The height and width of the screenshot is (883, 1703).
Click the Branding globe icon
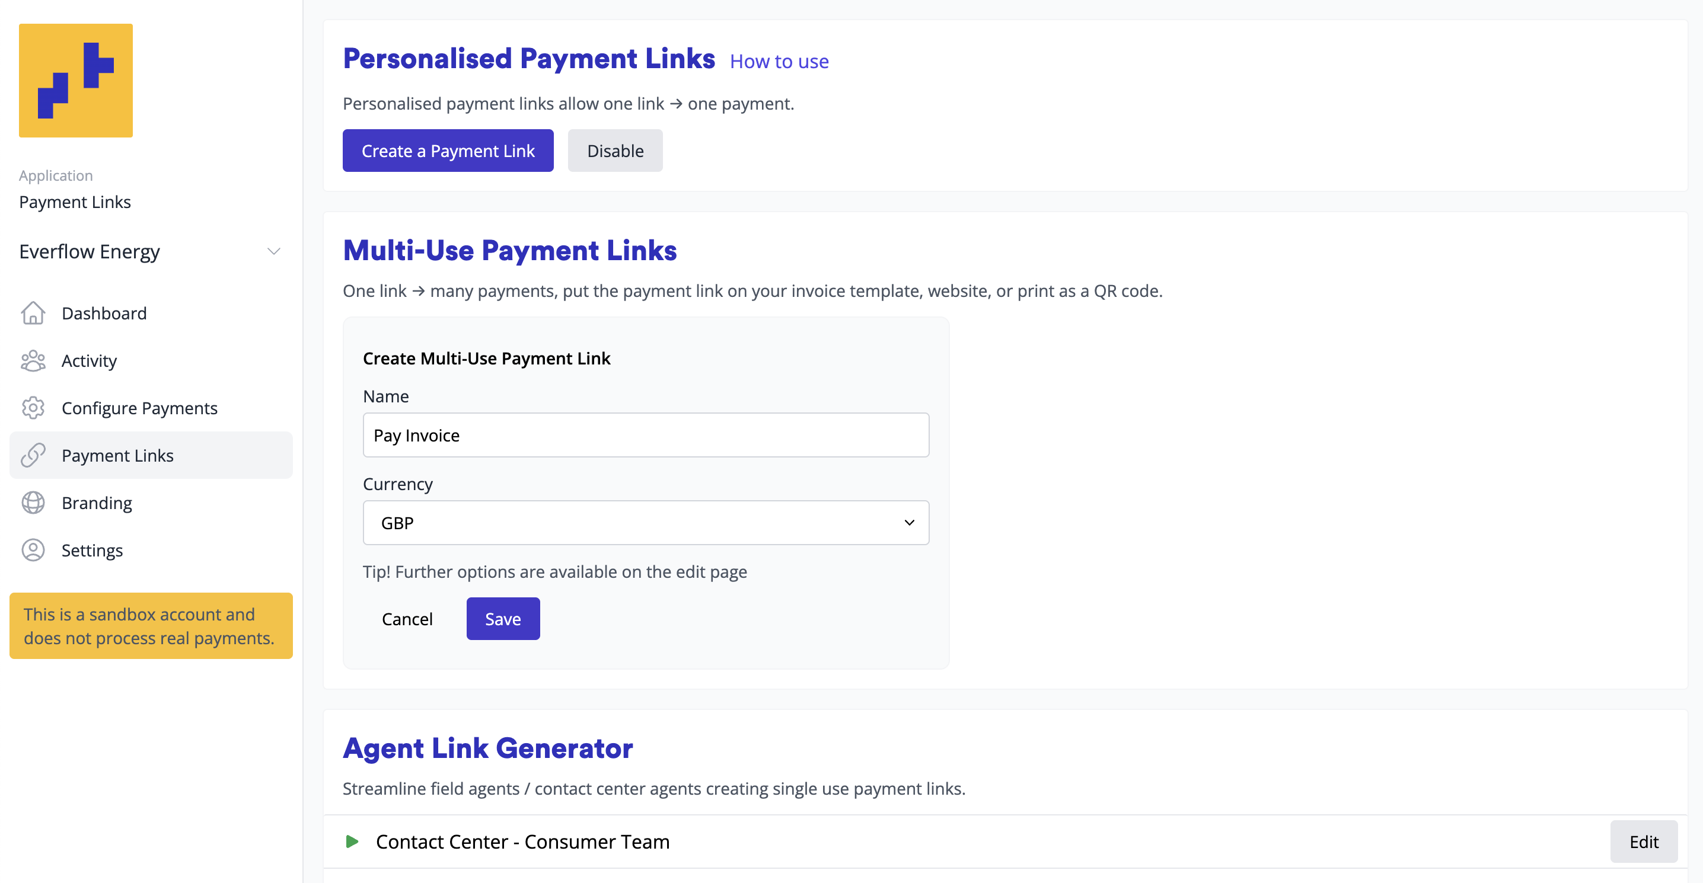click(33, 503)
